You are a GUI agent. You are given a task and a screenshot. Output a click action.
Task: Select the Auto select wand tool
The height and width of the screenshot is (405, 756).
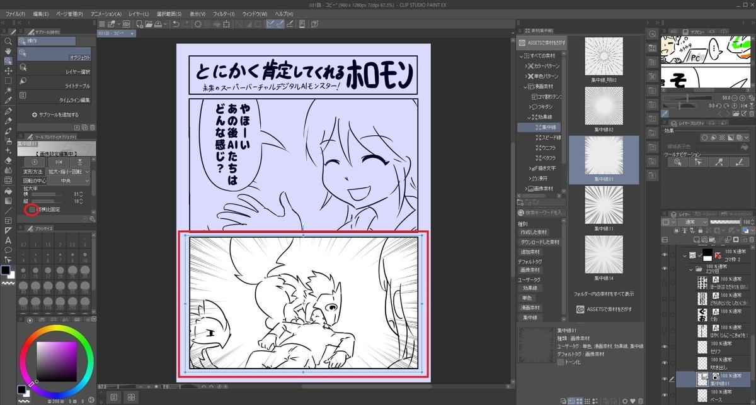coord(8,91)
